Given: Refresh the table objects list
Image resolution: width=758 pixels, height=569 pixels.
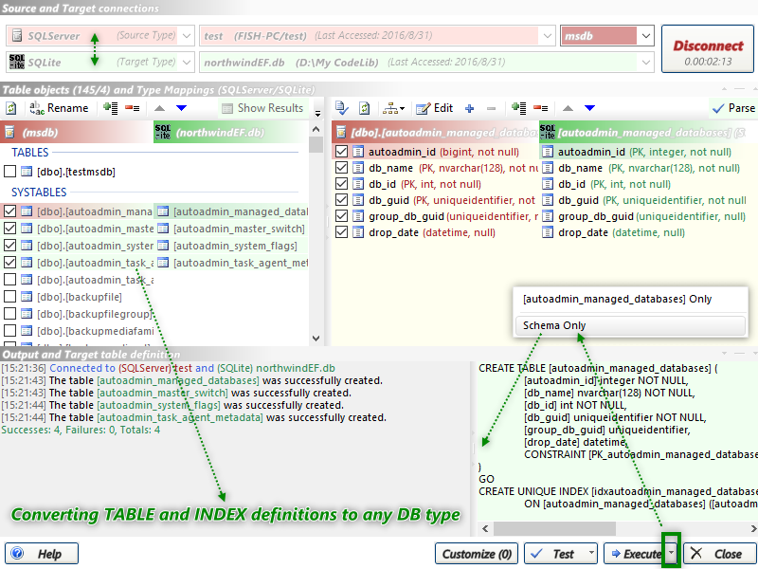Looking at the screenshot, I should tap(10, 108).
